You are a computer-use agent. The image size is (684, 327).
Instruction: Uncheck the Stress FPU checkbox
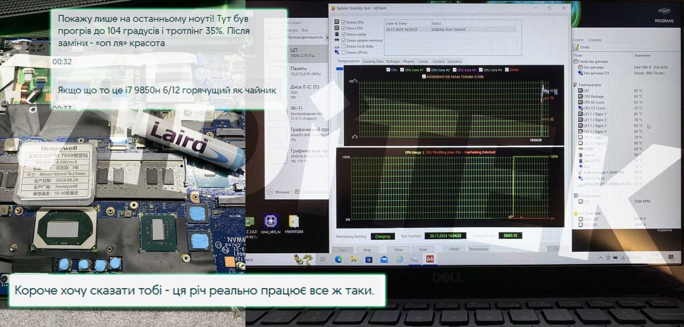tap(344, 28)
